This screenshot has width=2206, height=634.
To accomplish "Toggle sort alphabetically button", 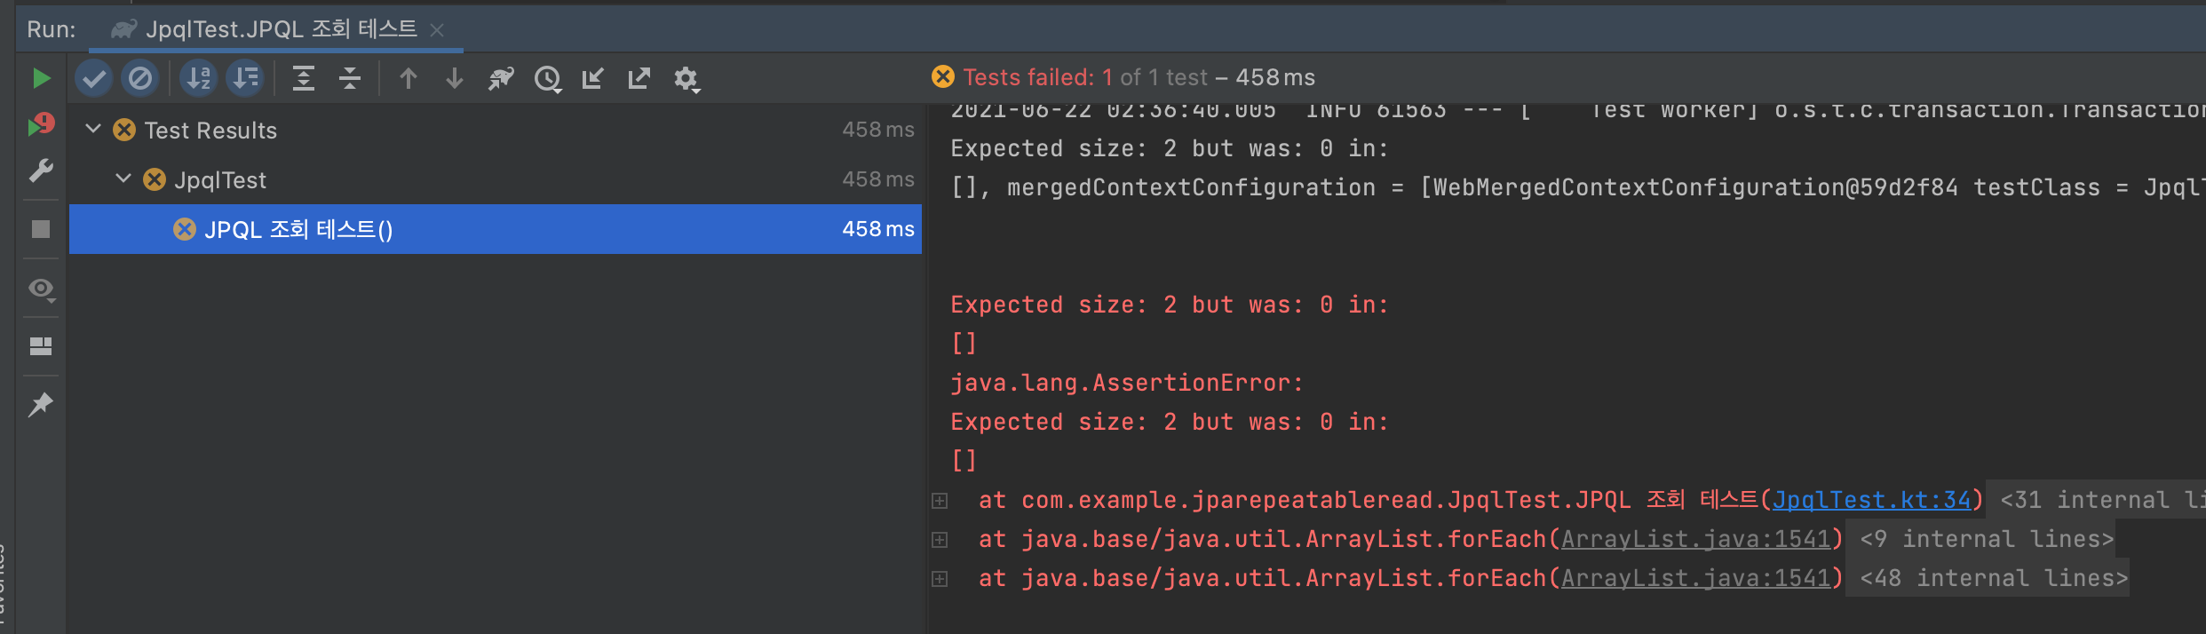I will click(x=199, y=79).
